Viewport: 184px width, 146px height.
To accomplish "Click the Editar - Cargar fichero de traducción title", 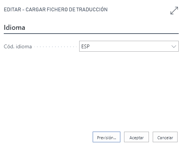I will (56, 9).
